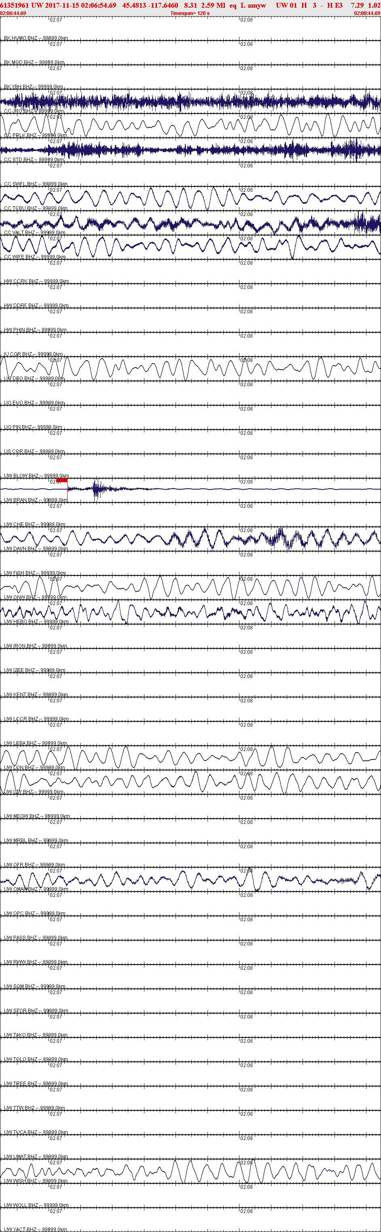Click the end time 02:08:44.69 label
Viewport: 381px width, 1232px height.
point(367,13)
